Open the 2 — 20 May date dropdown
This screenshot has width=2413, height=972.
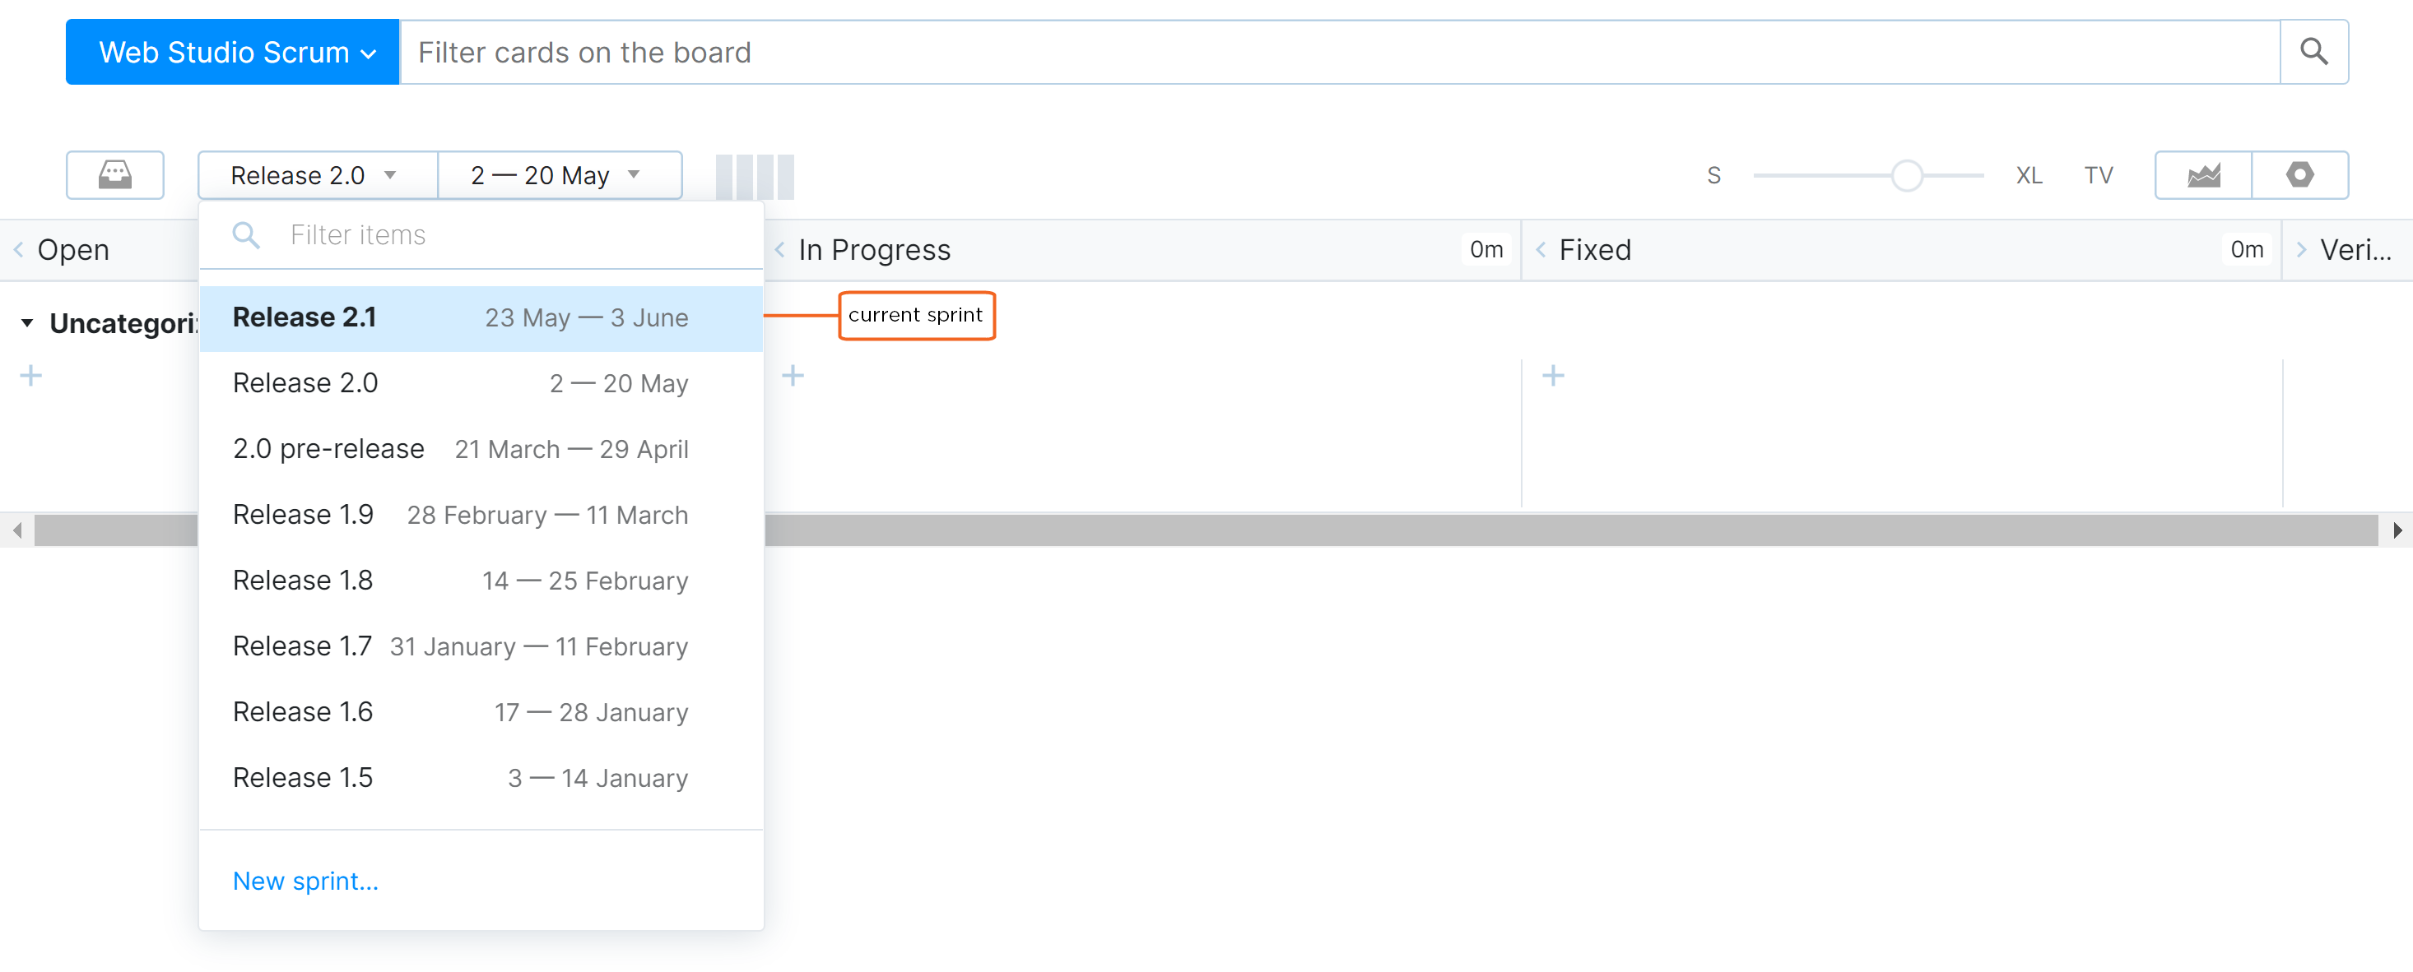(558, 176)
